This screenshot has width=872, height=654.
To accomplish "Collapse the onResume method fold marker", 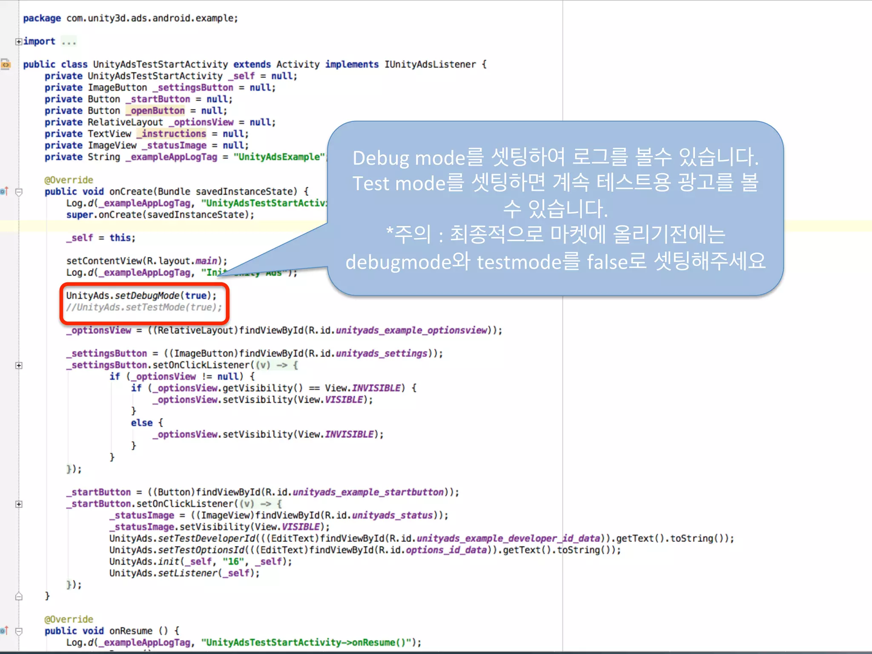I will point(19,631).
